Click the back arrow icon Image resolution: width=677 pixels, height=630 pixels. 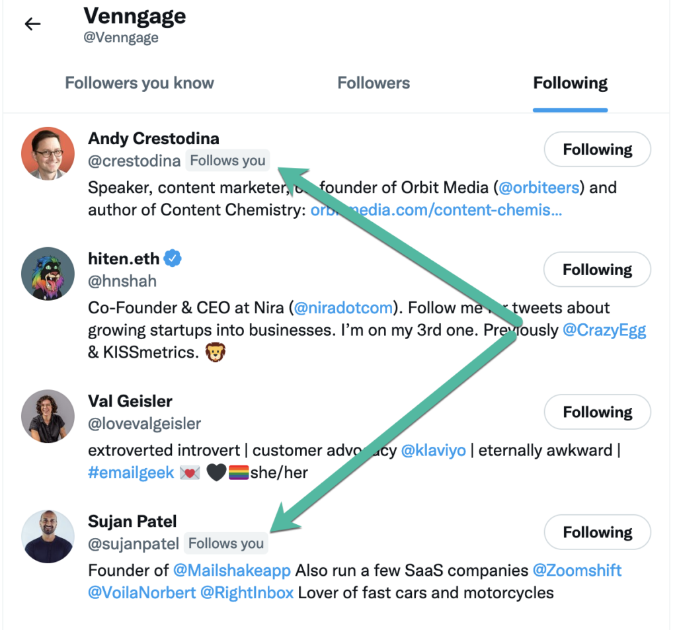point(32,24)
